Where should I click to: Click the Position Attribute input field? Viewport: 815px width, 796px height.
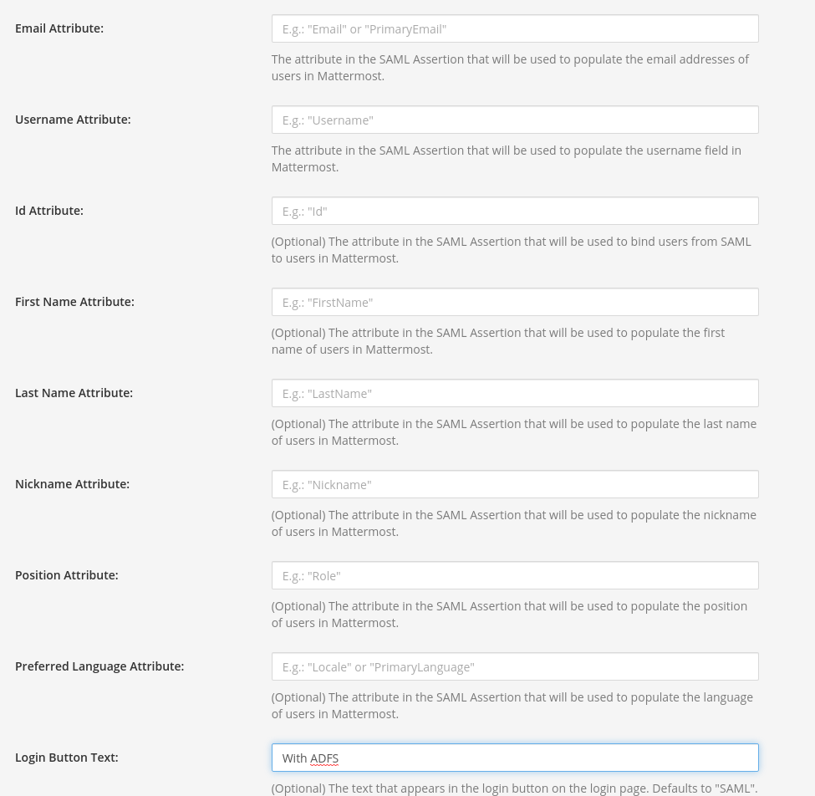click(x=515, y=575)
